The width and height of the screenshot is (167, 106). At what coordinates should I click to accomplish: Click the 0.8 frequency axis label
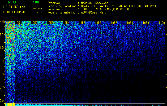(x=2, y=74)
